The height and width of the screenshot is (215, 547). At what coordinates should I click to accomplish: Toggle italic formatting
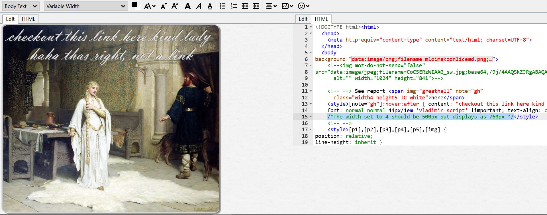coord(199,6)
